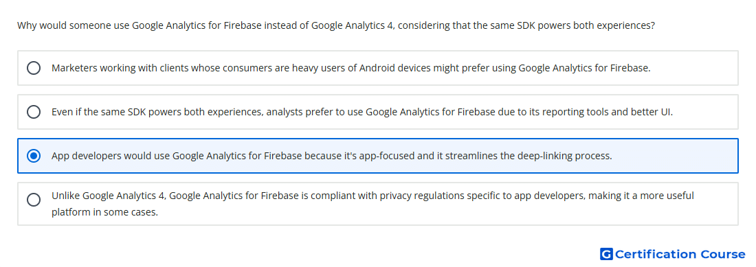
Task: Click the question text about Firebase versus GA4
Action: coord(336,25)
